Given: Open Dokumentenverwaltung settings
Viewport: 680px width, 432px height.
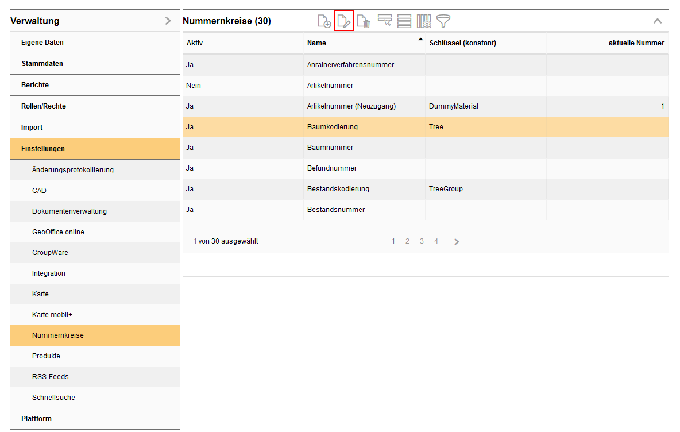Looking at the screenshot, I should tap(69, 211).
